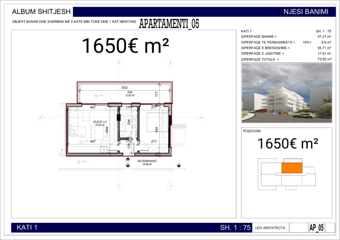Screen dimensions: 340x240
Task: Click the 434 dimension in the bedroom
Action: click(x=156, y=130)
